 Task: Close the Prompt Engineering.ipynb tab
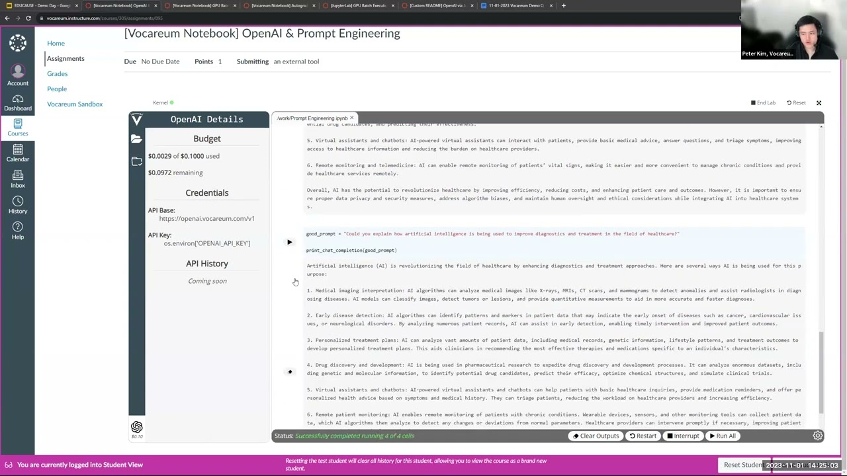(x=351, y=118)
